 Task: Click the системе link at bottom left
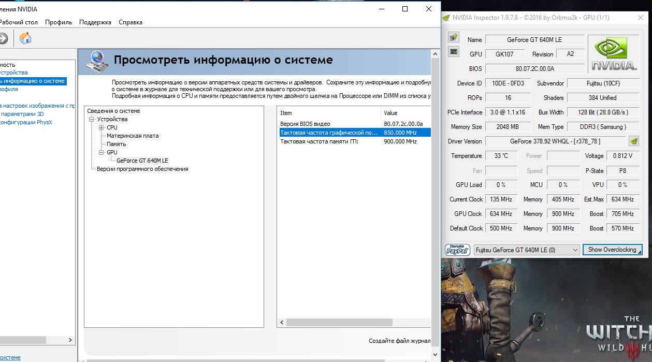[x=10, y=357]
